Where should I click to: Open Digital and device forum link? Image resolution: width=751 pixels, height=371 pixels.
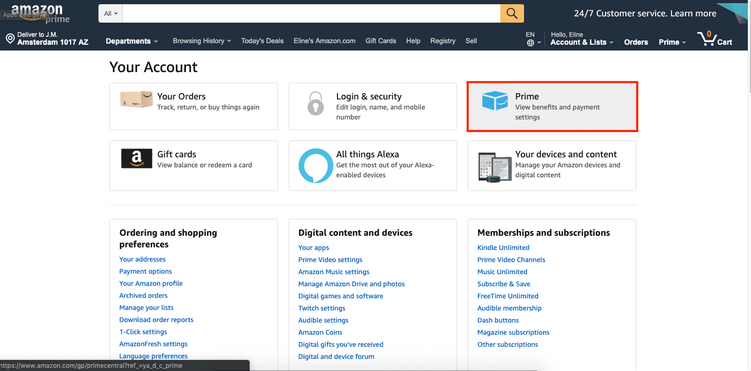point(337,356)
